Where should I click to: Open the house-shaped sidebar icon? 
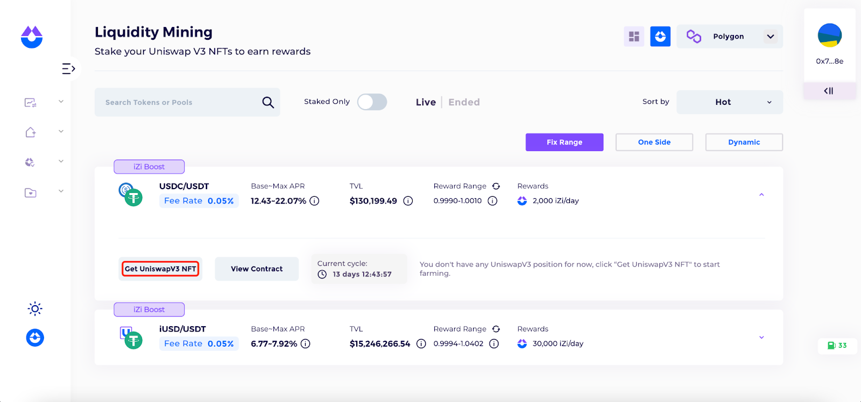point(31,132)
